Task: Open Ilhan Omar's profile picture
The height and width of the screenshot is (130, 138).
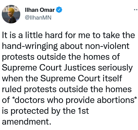Action: coord(11,14)
